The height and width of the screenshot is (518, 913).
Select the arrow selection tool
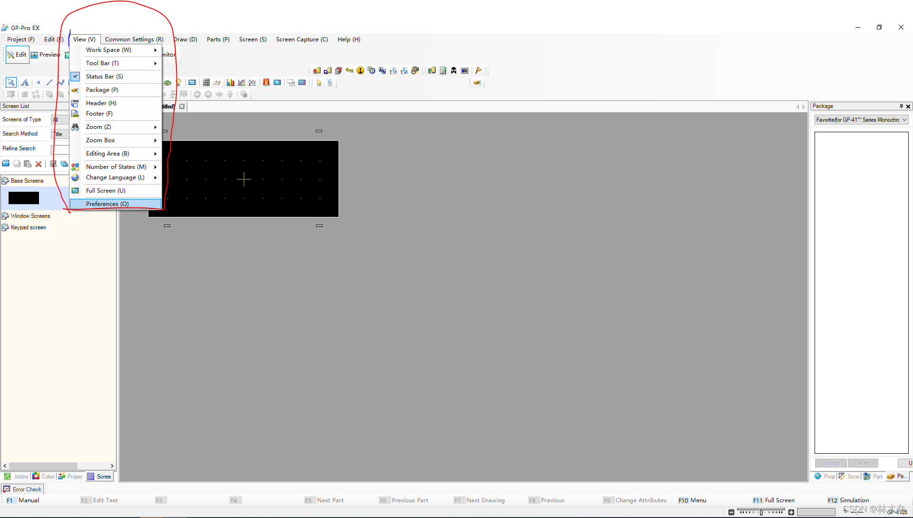pyautogui.click(x=11, y=82)
